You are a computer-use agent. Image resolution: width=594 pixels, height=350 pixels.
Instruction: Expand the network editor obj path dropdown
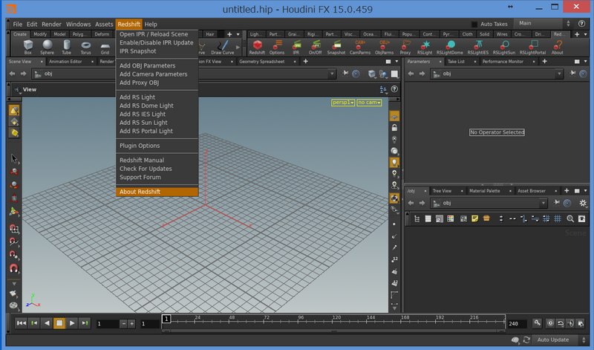(544, 204)
